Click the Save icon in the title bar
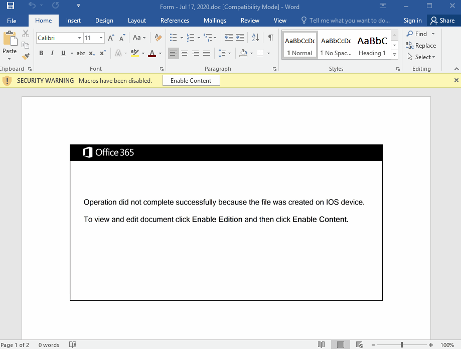Viewport: 461px width, 349px height. pos(11,6)
